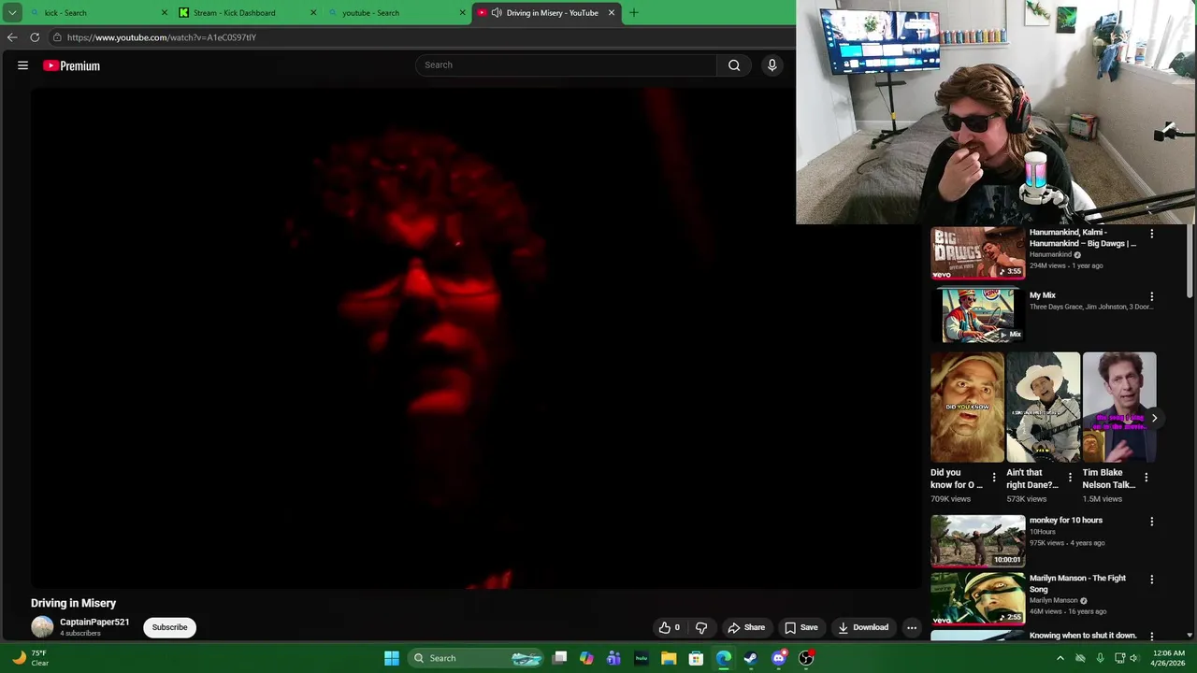
Task: Show hidden system tray icons chevron
Action: tap(1060, 658)
